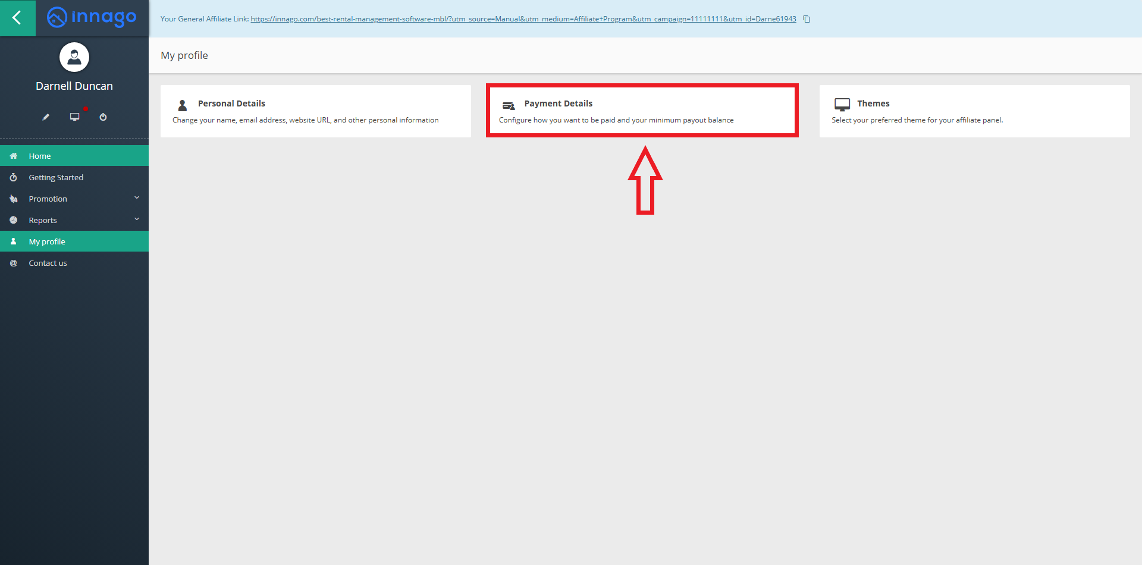The image size is (1142, 565).
Task: Copy the affiliate link using copy icon
Action: (807, 19)
